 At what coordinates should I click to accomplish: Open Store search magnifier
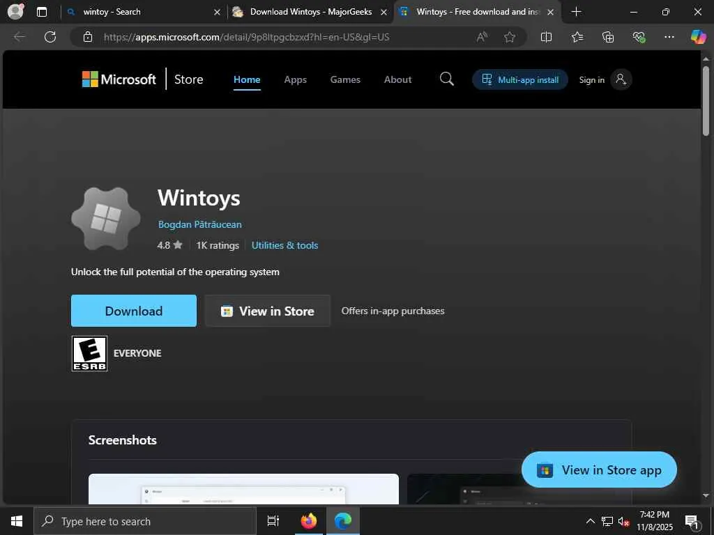(x=447, y=79)
